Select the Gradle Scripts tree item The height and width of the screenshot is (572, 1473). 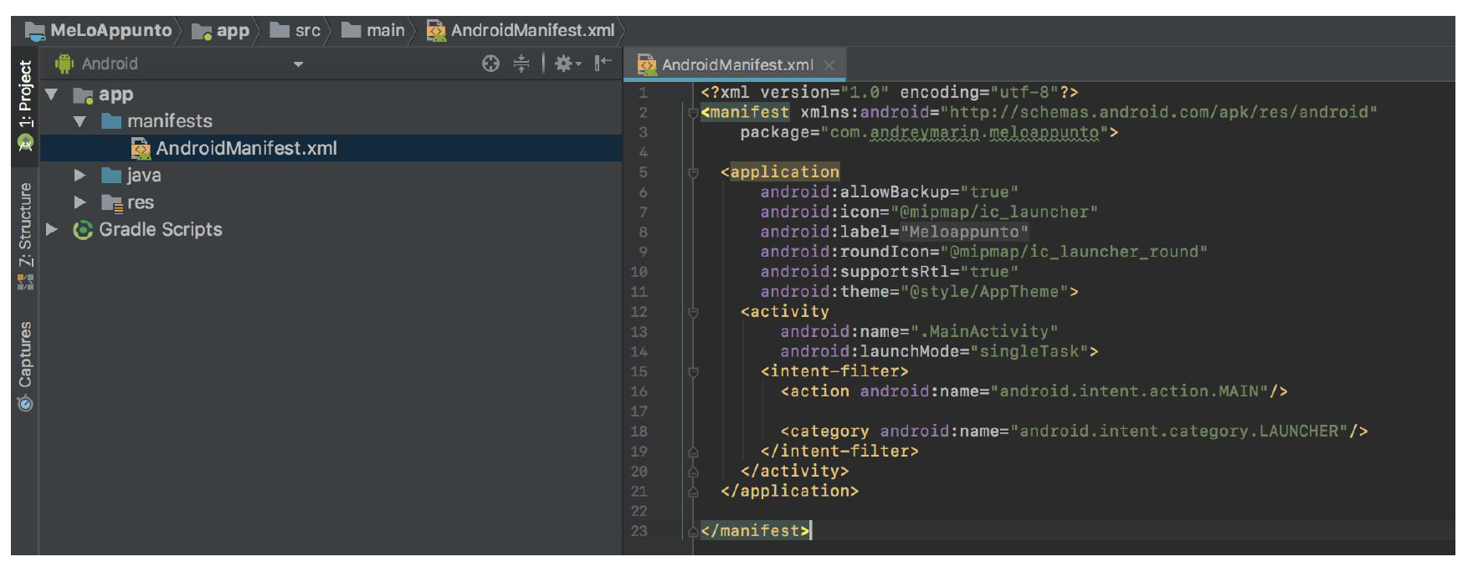(161, 230)
